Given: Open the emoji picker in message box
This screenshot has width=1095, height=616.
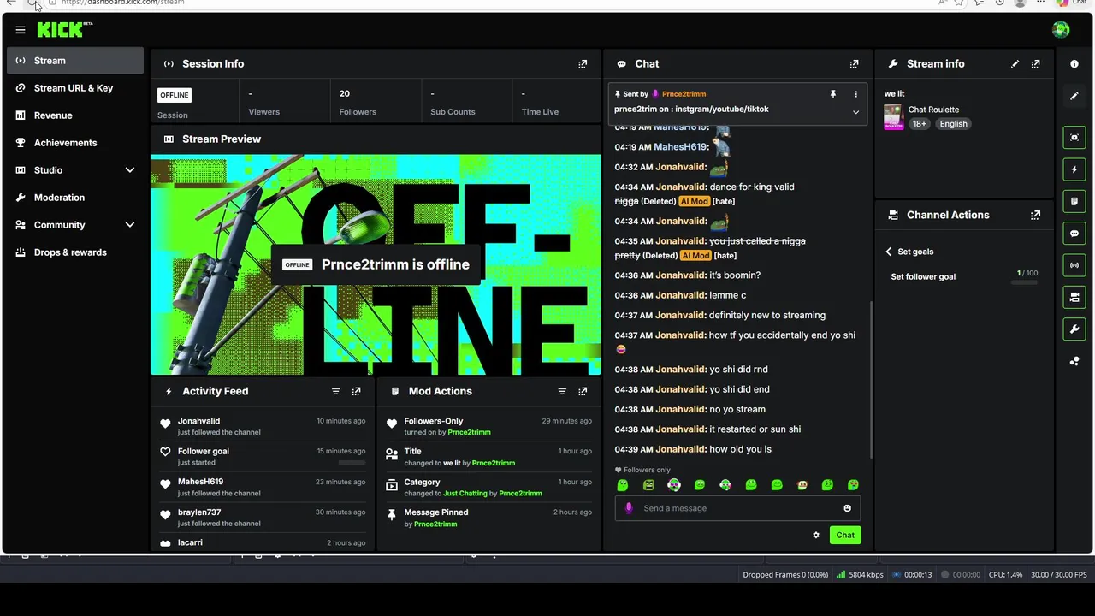Looking at the screenshot, I should click(848, 508).
